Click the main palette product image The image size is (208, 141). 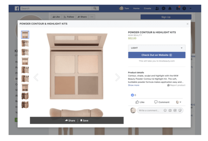pyautogui.click(x=77, y=66)
